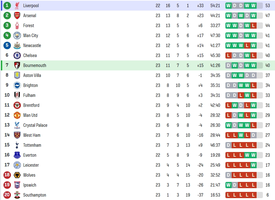This screenshot has width=275, height=200.
Task: Click the Liverpool club crest
Action: click(x=17, y=6)
